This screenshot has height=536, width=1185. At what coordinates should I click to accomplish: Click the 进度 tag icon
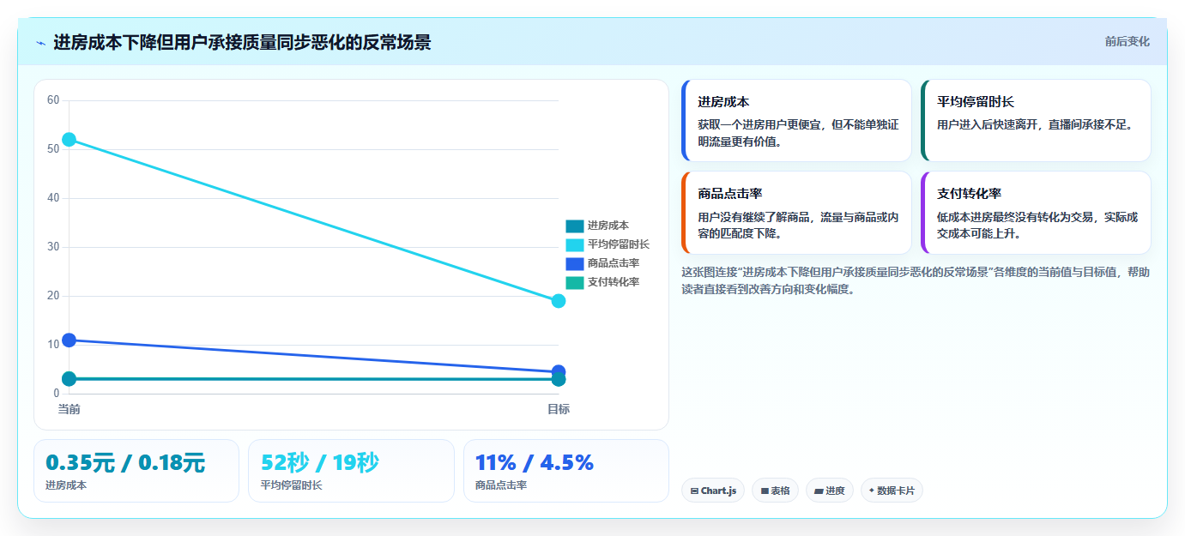[818, 491]
